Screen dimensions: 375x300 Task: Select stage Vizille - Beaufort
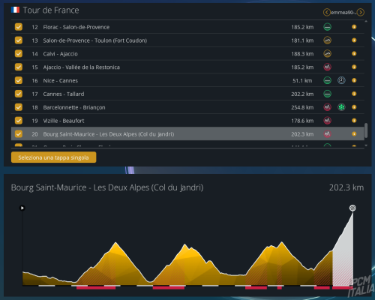click(x=187, y=121)
